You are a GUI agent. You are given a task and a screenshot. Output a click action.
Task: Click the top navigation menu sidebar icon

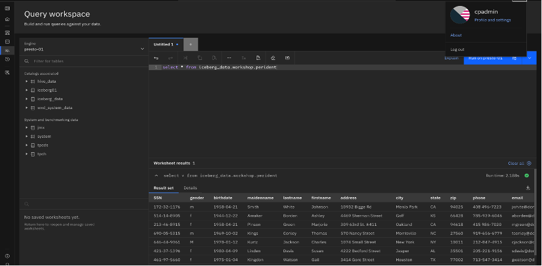click(7, 8)
